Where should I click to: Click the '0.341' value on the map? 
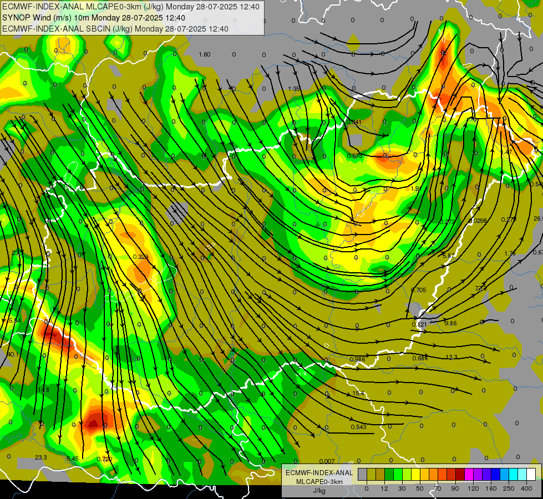coord(354,122)
